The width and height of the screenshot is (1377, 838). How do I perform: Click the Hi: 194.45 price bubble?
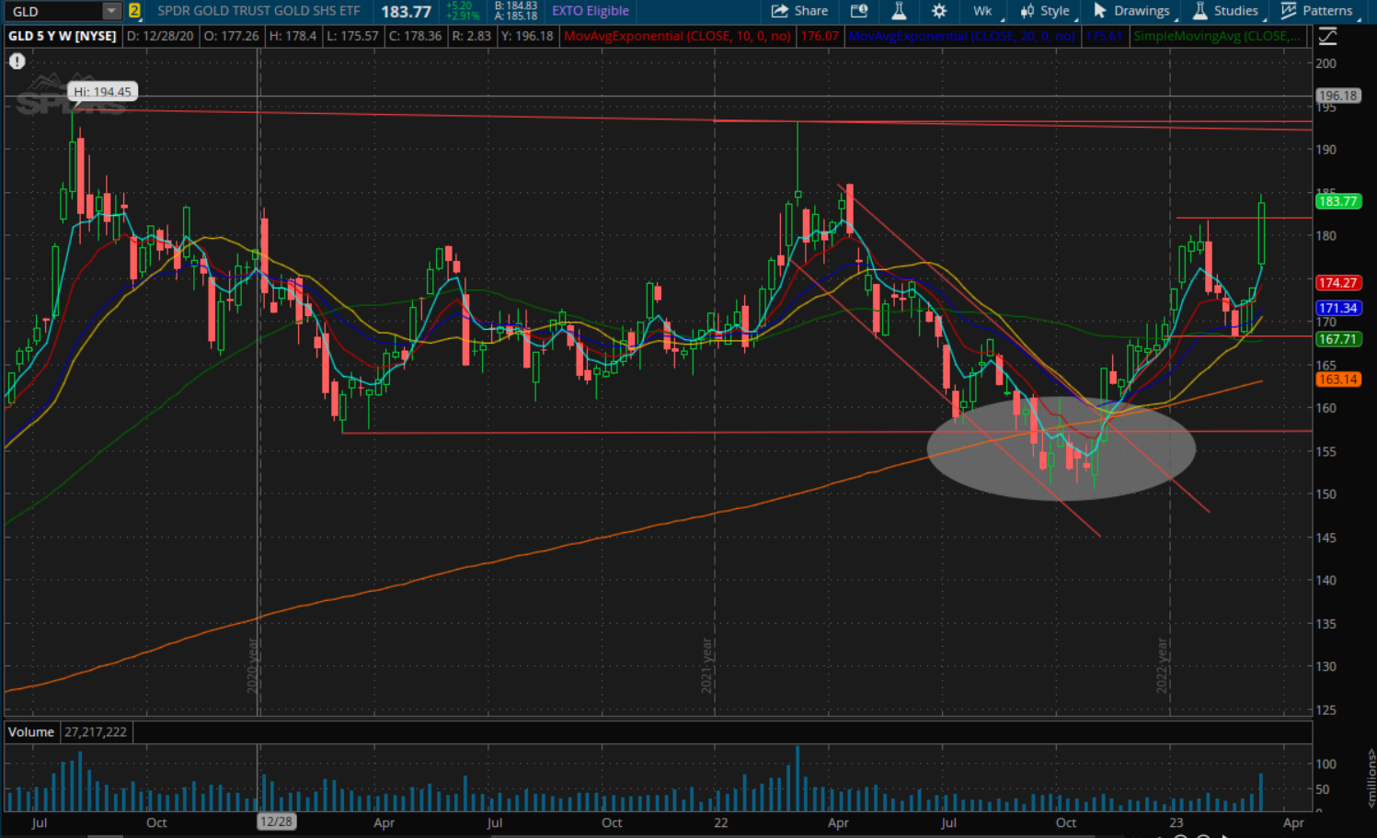[x=102, y=92]
